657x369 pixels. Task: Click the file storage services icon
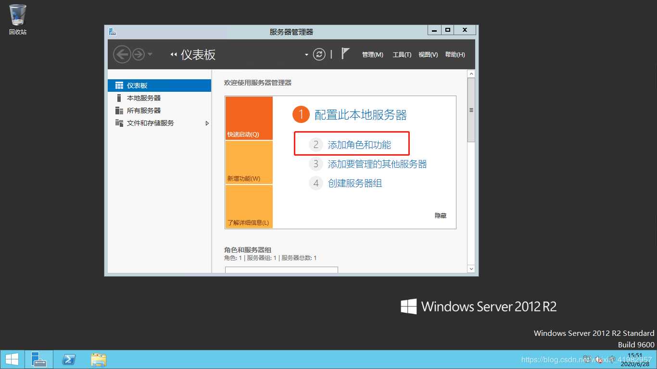[119, 123]
